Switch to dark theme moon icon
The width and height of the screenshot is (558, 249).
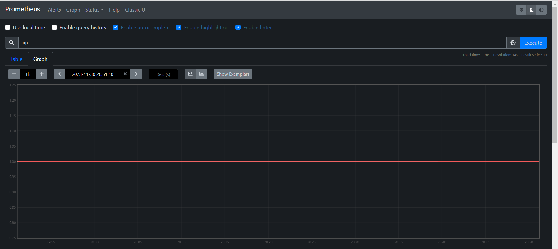coord(532,10)
